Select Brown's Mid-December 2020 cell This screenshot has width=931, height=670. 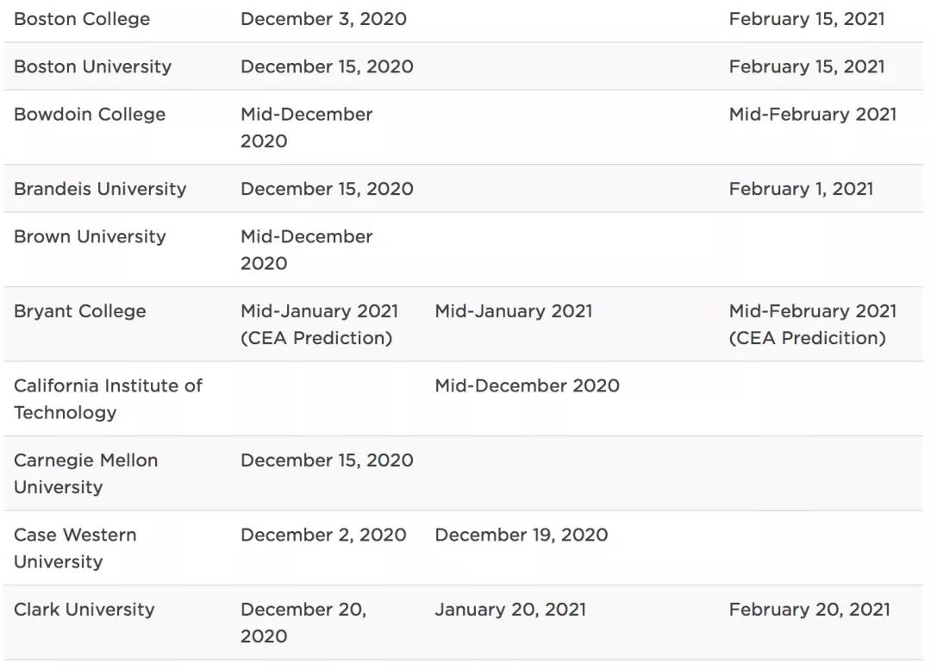306,249
